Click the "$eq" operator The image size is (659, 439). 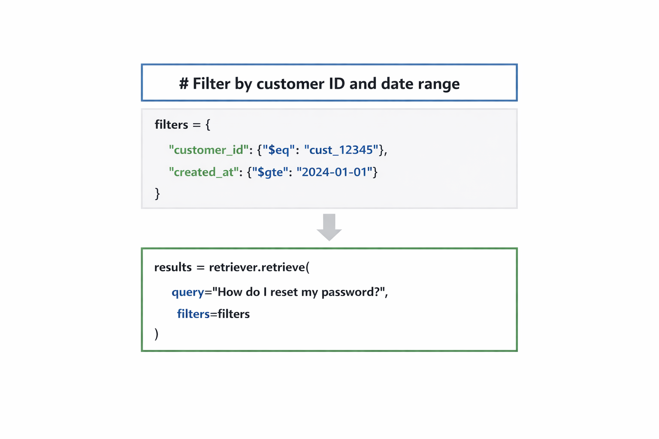point(278,150)
